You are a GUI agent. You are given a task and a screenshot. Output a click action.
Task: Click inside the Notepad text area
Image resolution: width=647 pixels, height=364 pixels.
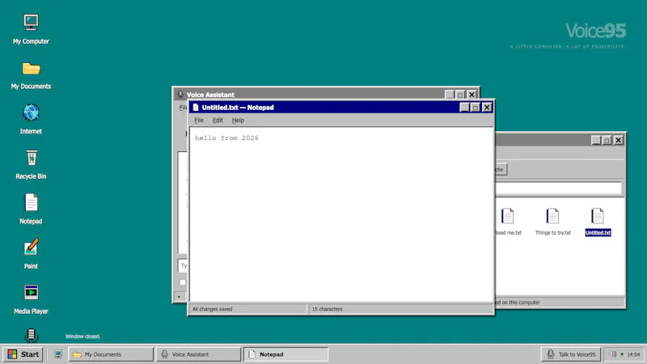tap(341, 214)
